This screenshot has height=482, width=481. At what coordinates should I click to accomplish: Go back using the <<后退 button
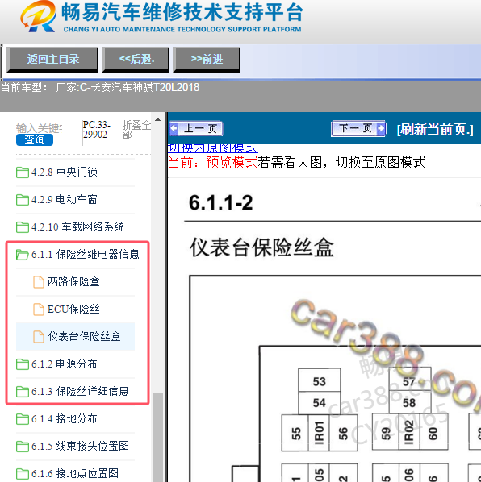pyautogui.click(x=136, y=60)
